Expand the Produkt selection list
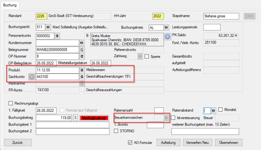 [x=82, y=70]
